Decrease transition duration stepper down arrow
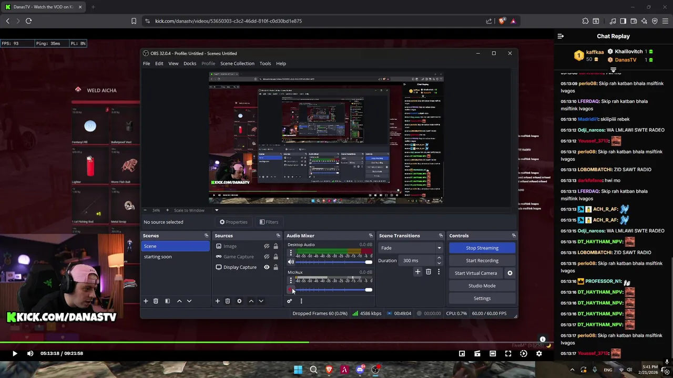 pyautogui.click(x=439, y=263)
